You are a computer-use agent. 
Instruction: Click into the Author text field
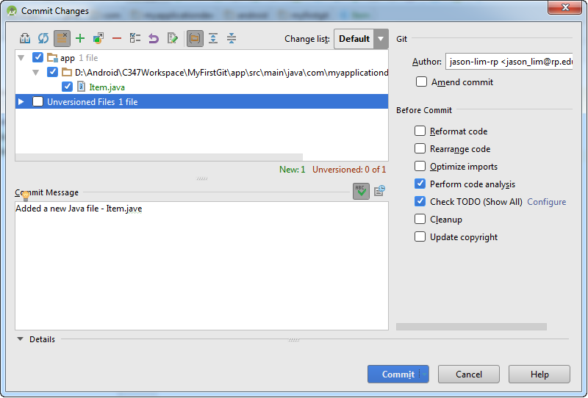[x=508, y=62]
